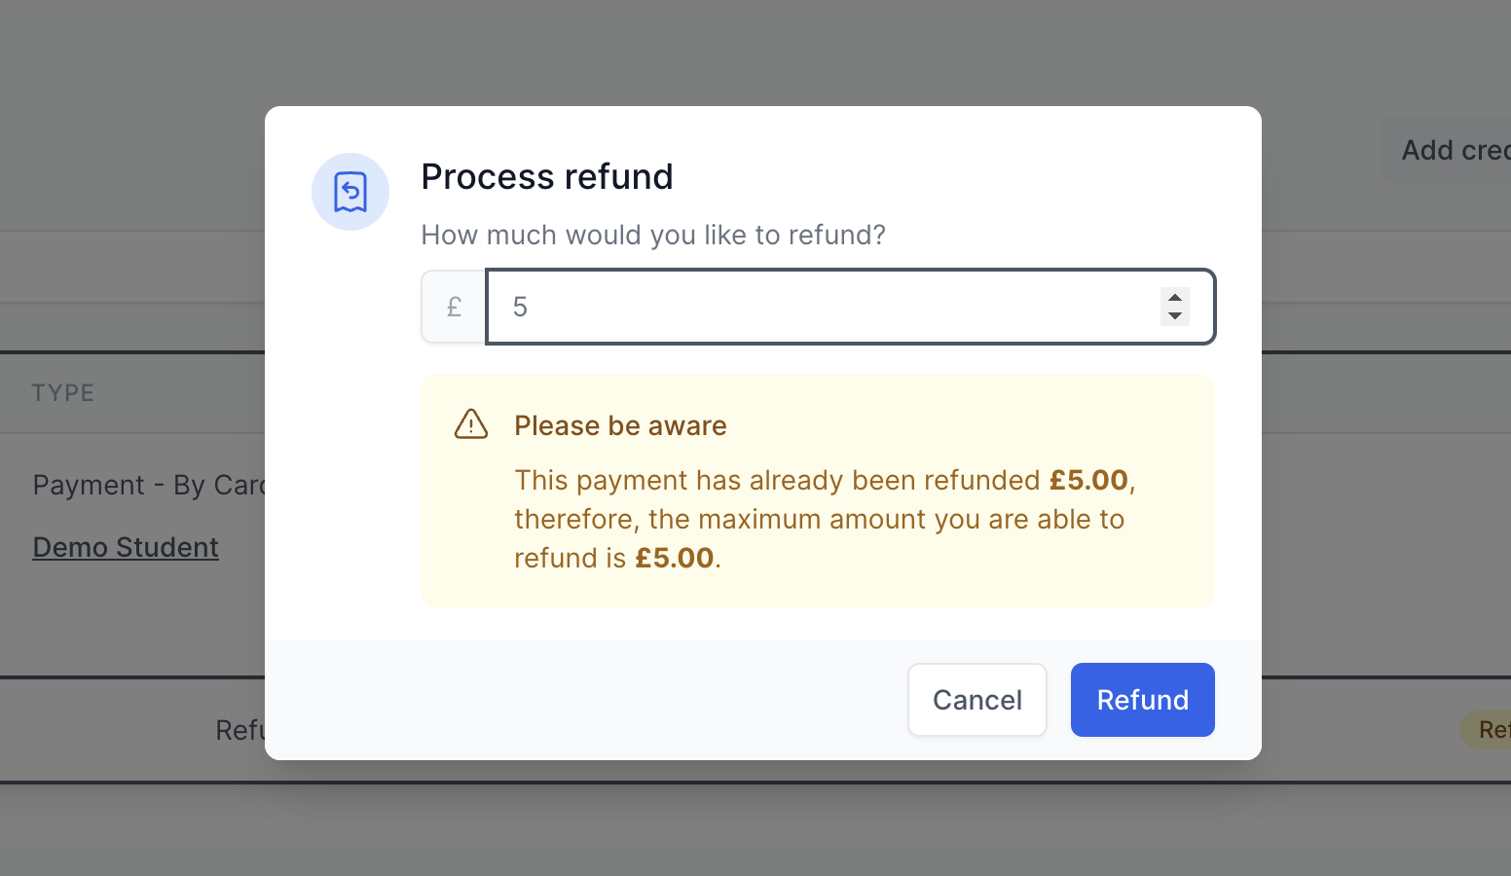
Task: Click the warning triangle icon
Action: pyautogui.click(x=470, y=424)
